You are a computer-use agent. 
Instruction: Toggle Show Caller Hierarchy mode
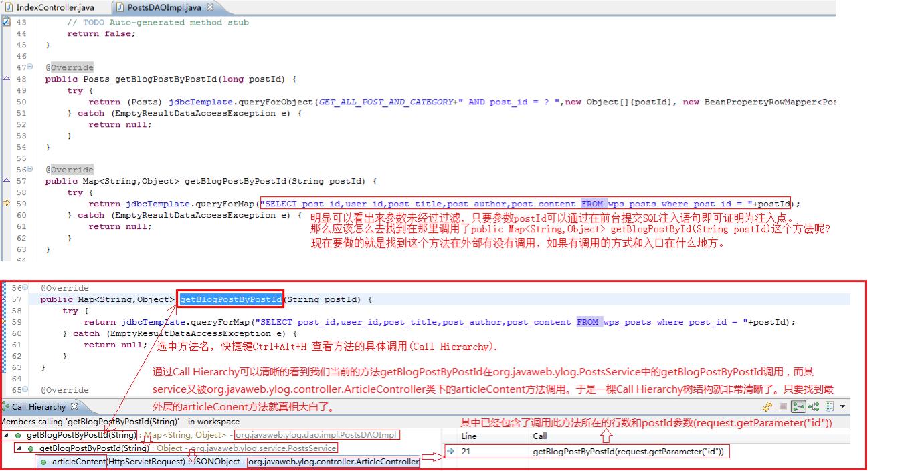[798, 406]
